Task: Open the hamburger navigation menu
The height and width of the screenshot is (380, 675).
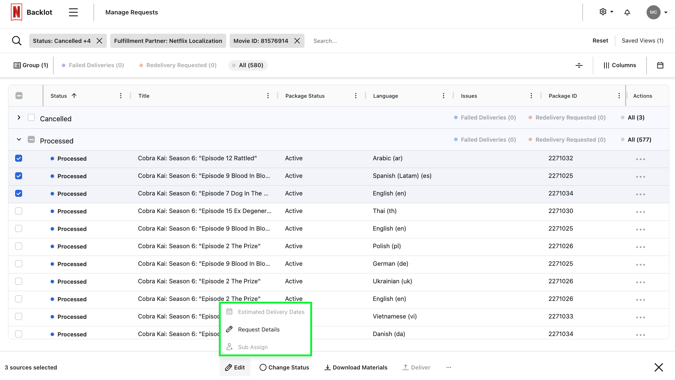Action: click(x=73, y=12)
